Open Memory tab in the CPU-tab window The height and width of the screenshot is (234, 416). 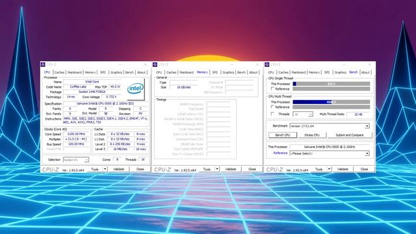point(90,72)
